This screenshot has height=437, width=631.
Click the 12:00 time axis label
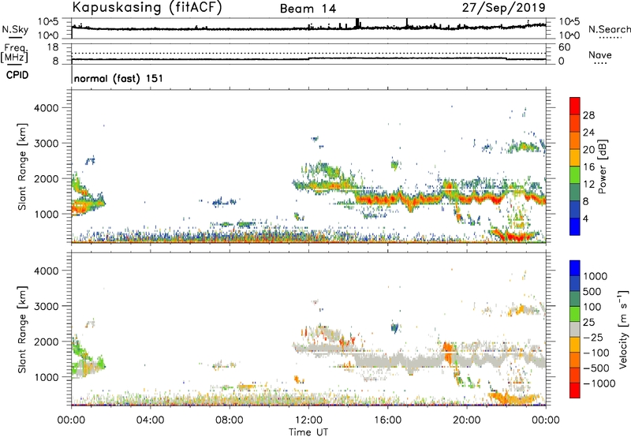[308, 420]
